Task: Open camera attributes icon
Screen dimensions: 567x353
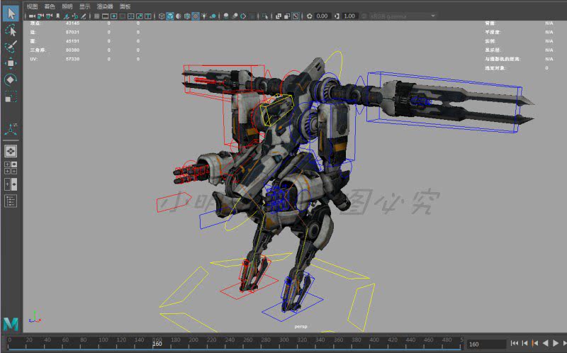Action: tap(49, 16)
